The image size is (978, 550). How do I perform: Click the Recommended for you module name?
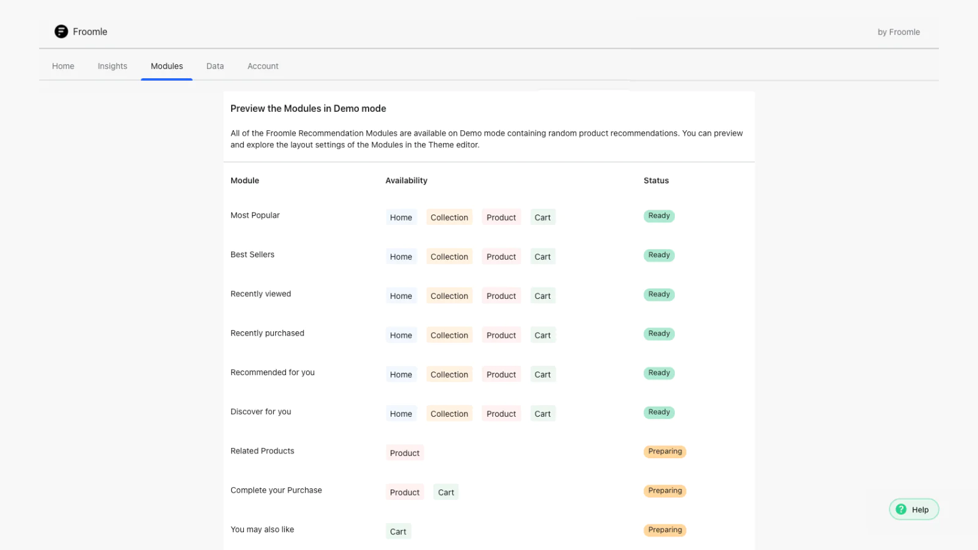273,372
